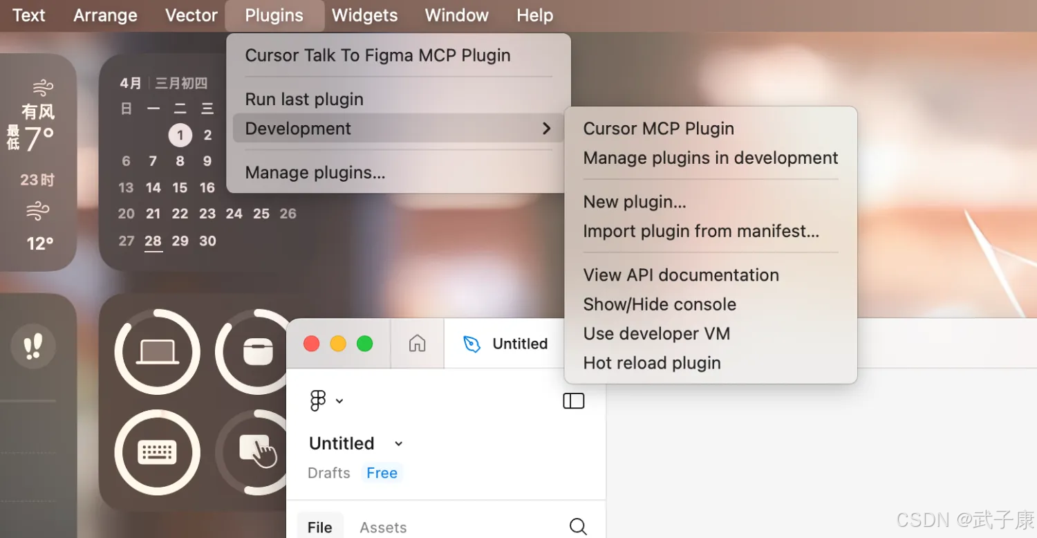
Task: Click the 7° low temperature reading
Action: 40,139
